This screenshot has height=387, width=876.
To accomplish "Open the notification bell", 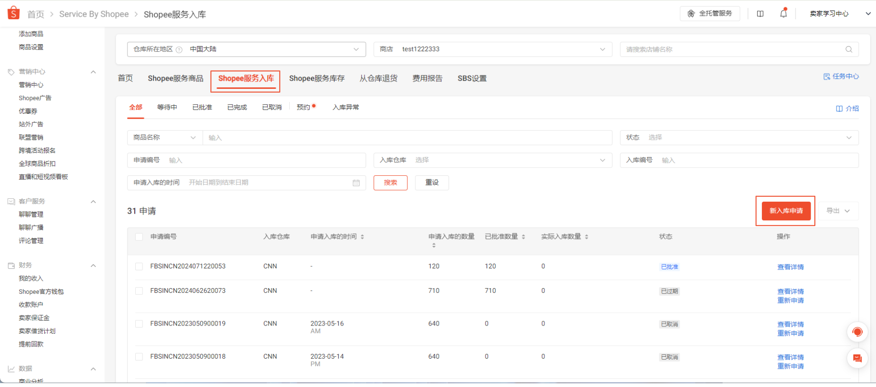I will coord(784,13).
